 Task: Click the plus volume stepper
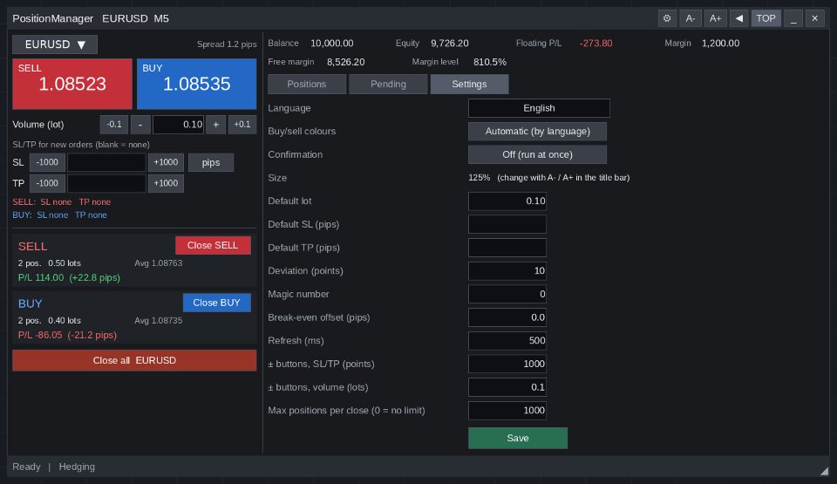pyautogui.click(x=215, y=125)
